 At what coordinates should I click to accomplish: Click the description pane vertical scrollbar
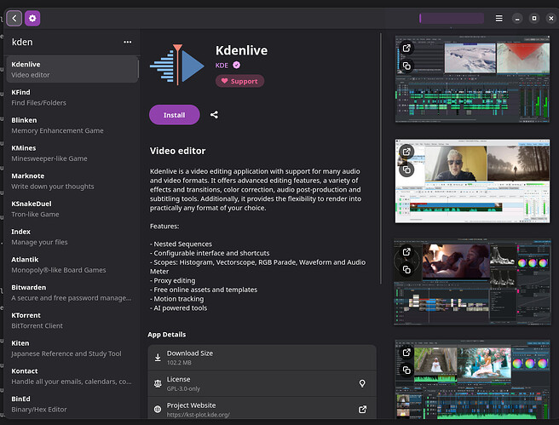coord(381,158)
